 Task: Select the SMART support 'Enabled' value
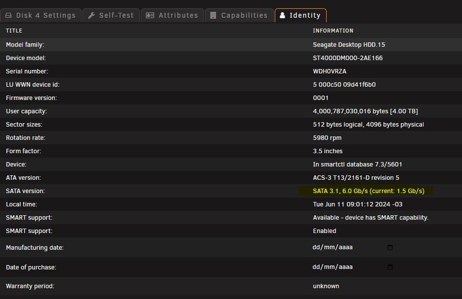tap(325, 231)
